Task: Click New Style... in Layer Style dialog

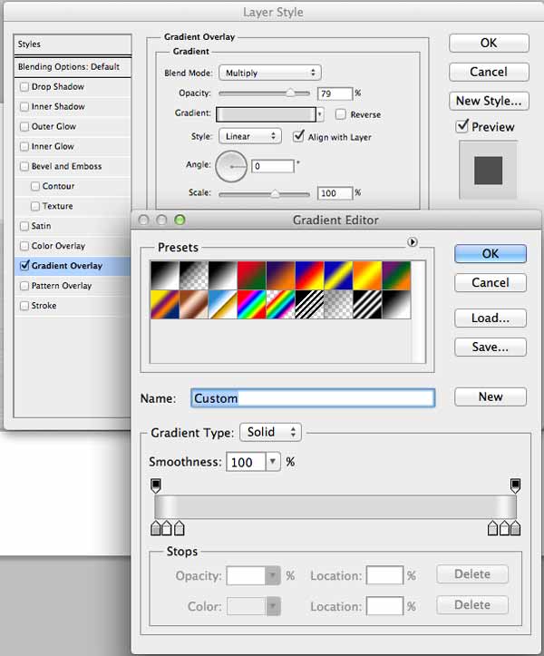Action: (489, 101)
